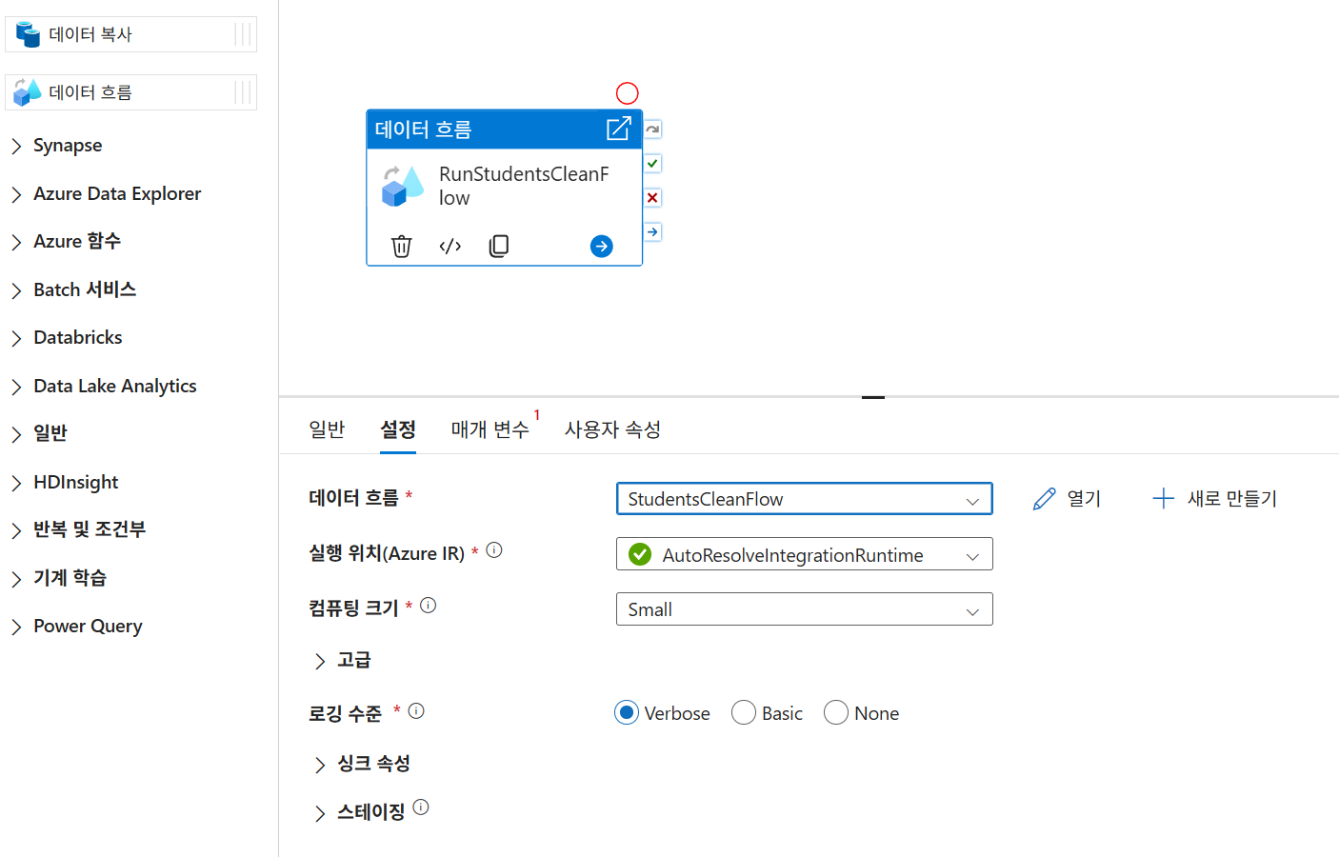Click the data flow activity icon in the node
Viewport: 1339px width, 857px height.
[x=402, y=186]
